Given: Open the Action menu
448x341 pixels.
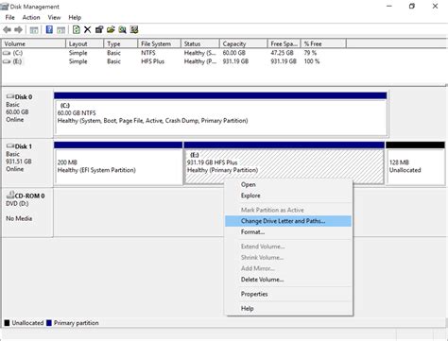Looking at the screenshot, I should (31, 17).
